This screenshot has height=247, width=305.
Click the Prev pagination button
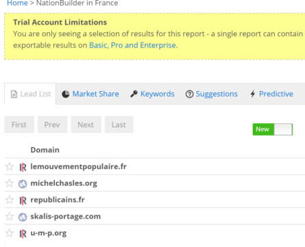tap(52, 125)
